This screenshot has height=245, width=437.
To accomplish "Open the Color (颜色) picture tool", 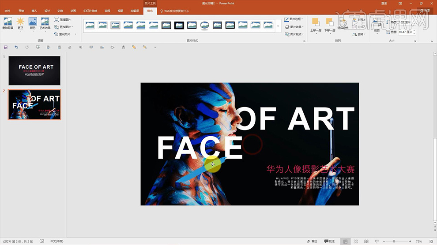I will coord(33,23).
